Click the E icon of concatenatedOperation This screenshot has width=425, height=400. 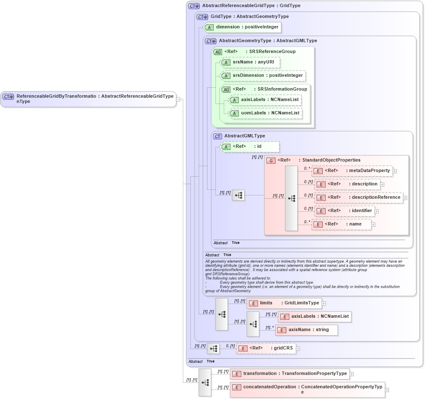coord(237,387)
